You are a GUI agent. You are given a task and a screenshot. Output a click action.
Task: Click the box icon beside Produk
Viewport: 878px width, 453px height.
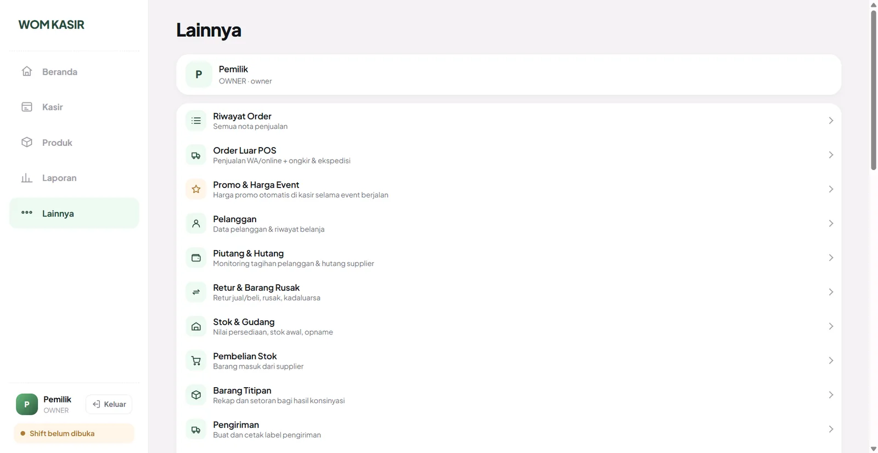pyautogui.click(x=27, y=142)
